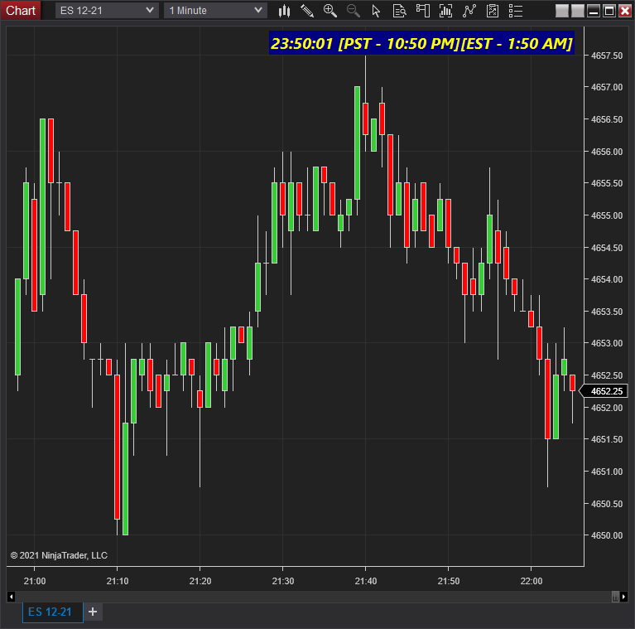Click the 21:30 time axis label
Viewport: 635px width, 629px height.
pyautogui.click(x=282, y=581)
